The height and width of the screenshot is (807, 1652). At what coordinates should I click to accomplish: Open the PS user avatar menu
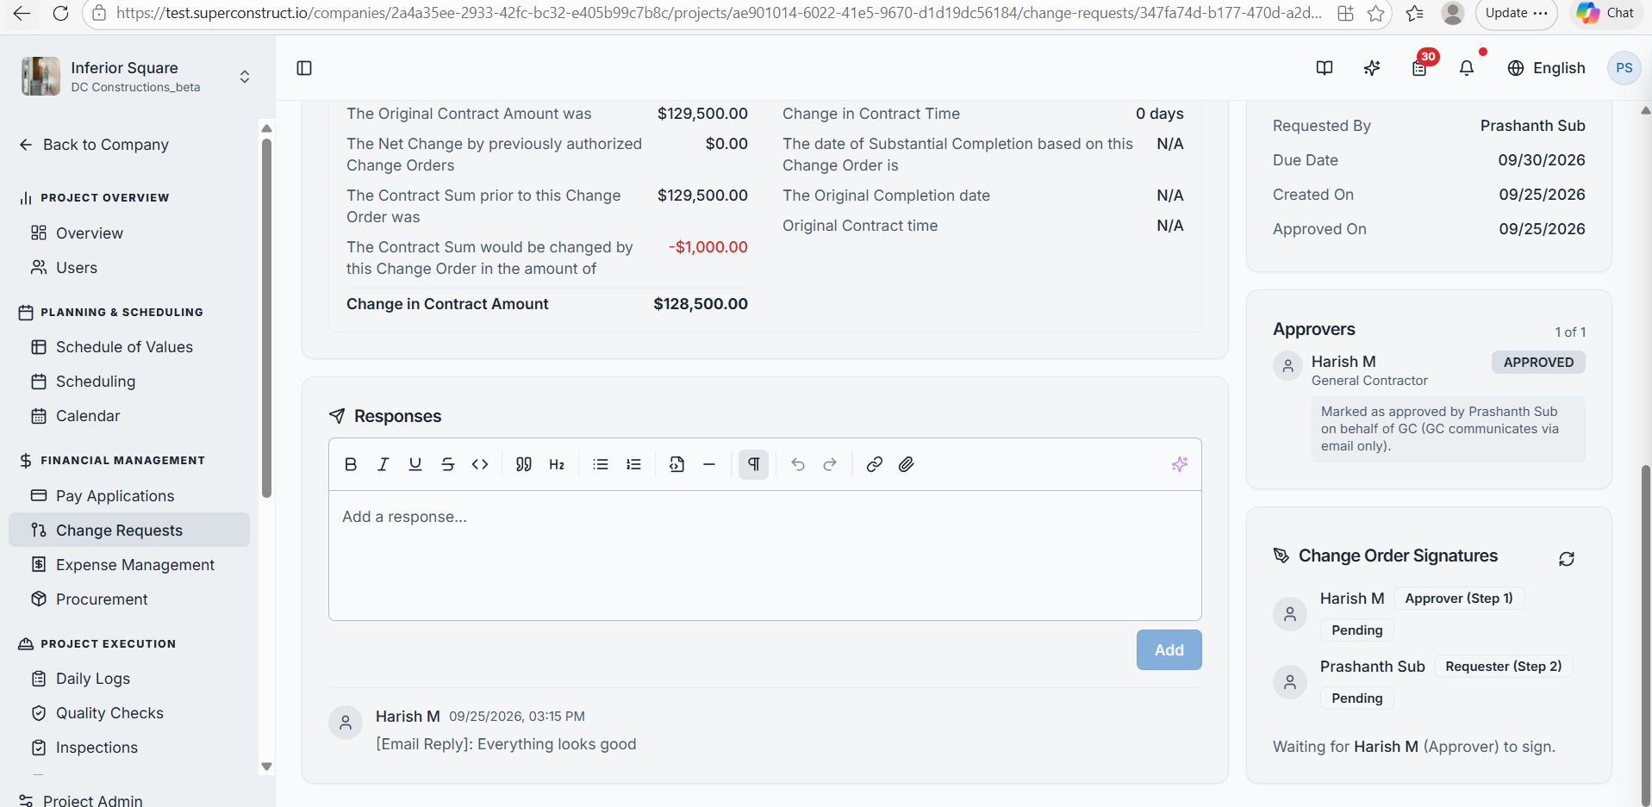(x=1624, y=68)
